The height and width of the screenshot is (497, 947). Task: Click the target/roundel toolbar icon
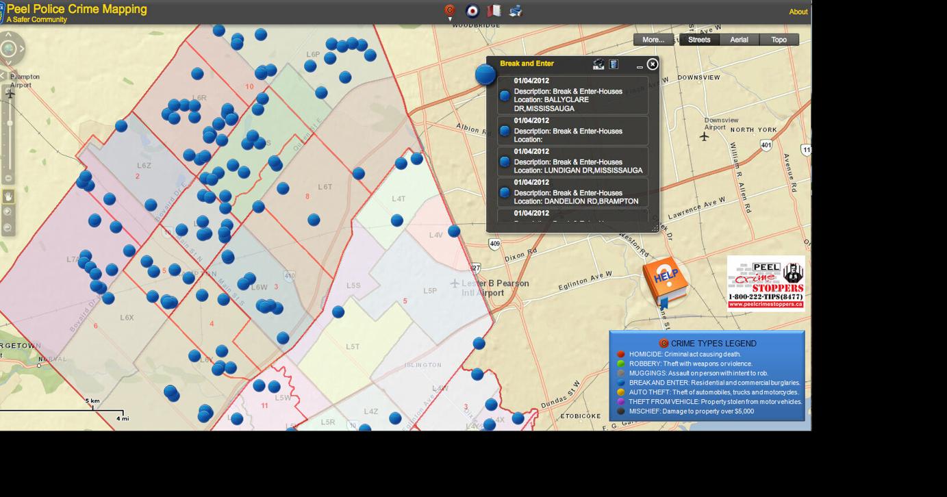point(472,11)
